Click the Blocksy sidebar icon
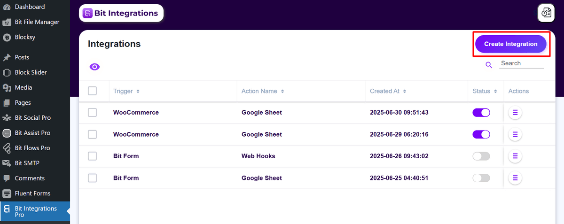 click(x=7, y=37)
